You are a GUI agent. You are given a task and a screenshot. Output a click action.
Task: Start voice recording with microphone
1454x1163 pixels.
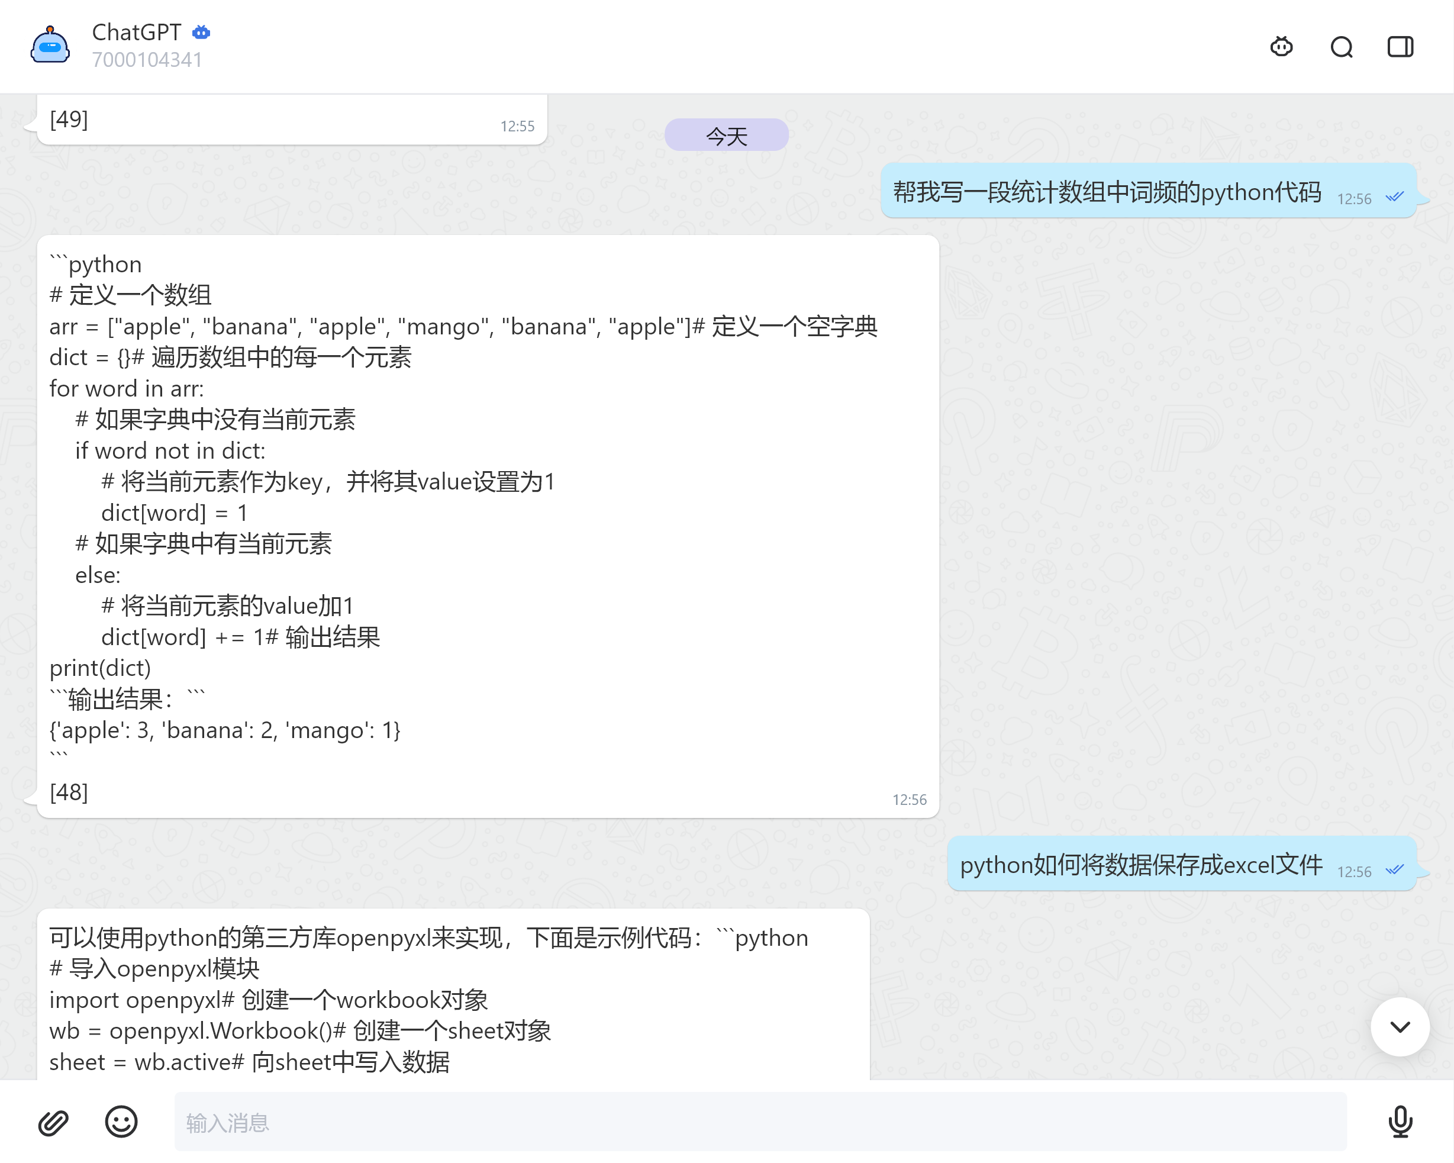(x=1400, y=1122)
